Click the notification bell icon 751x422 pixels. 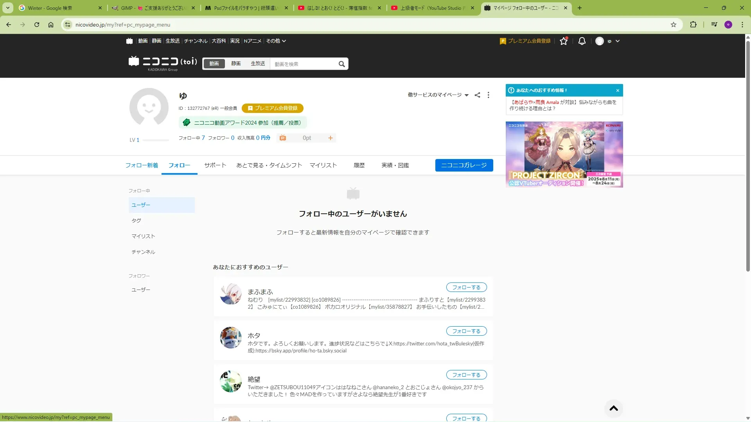(582, 41)
